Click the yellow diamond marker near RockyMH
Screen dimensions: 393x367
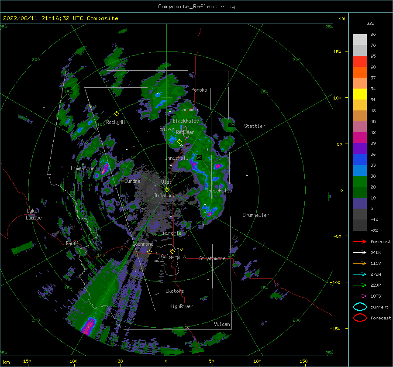(117, 114)
